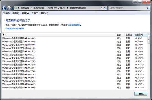152x100 pixels.
Task: Open the 安装更新的疑难解答 link
Action: tap(15, 28)
